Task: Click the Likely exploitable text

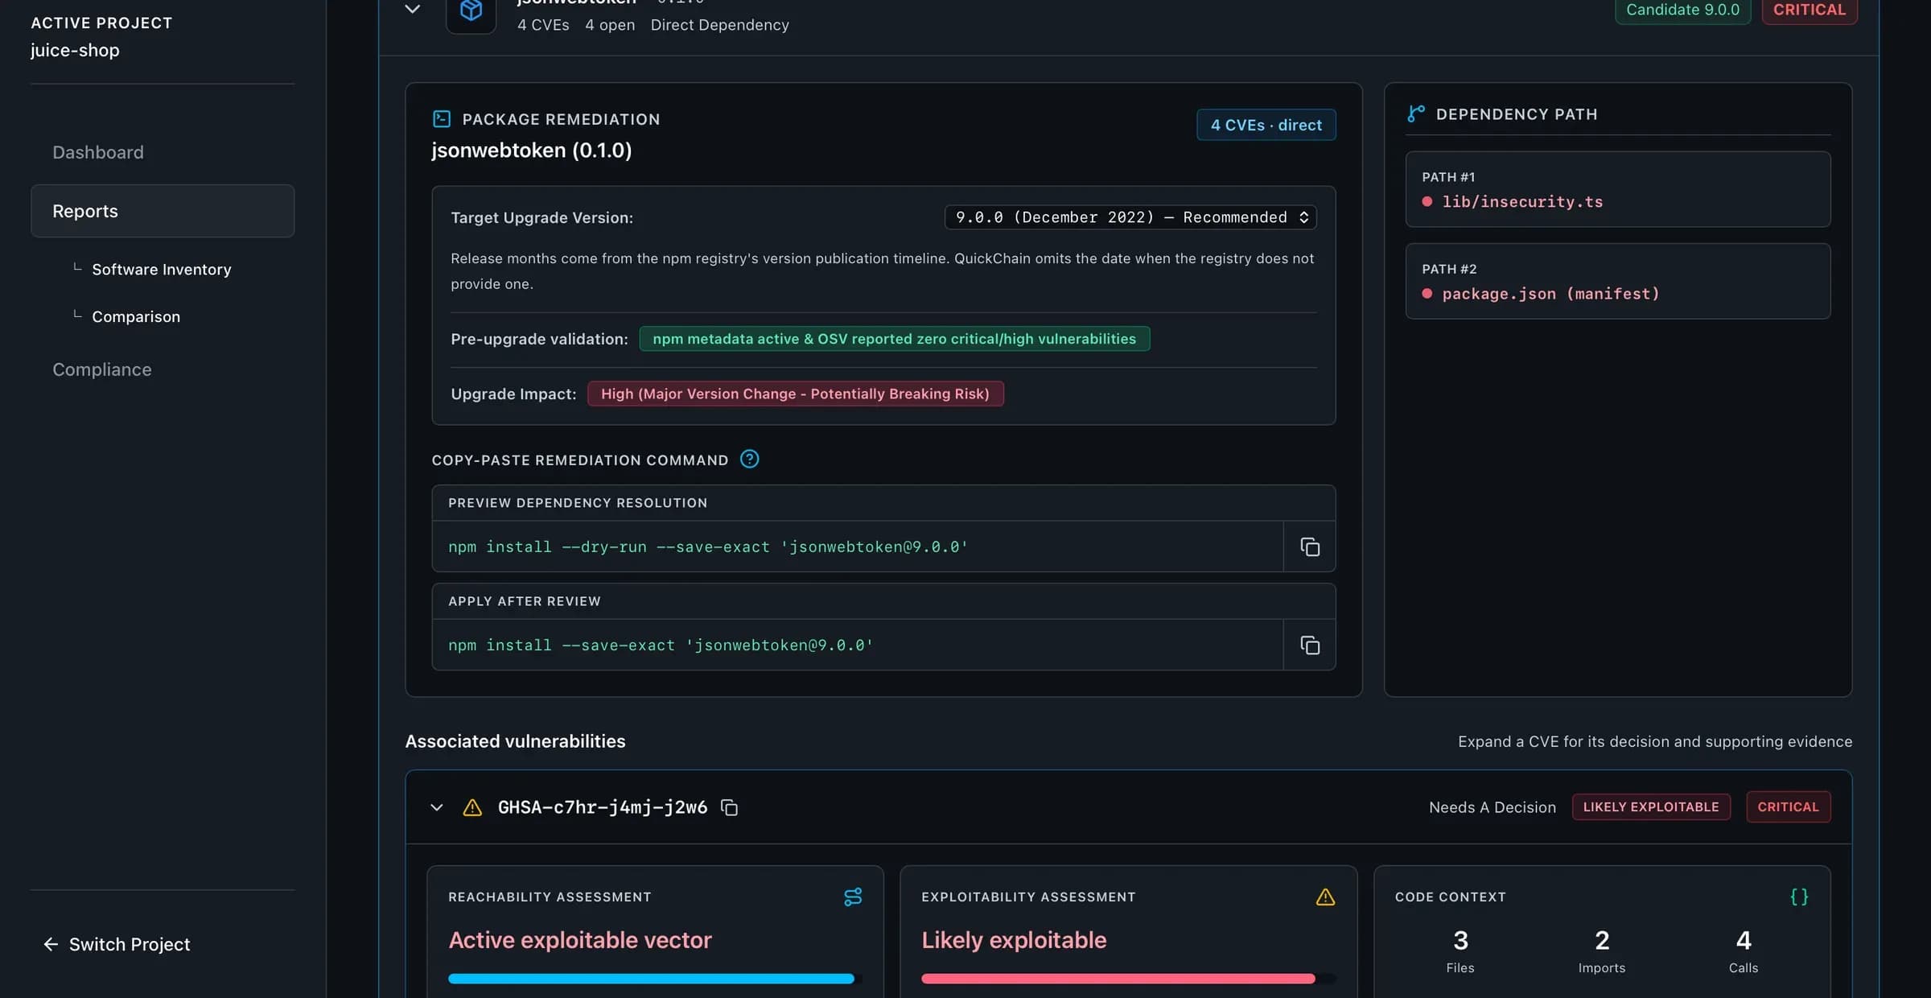Action: tap(1014, 940)
